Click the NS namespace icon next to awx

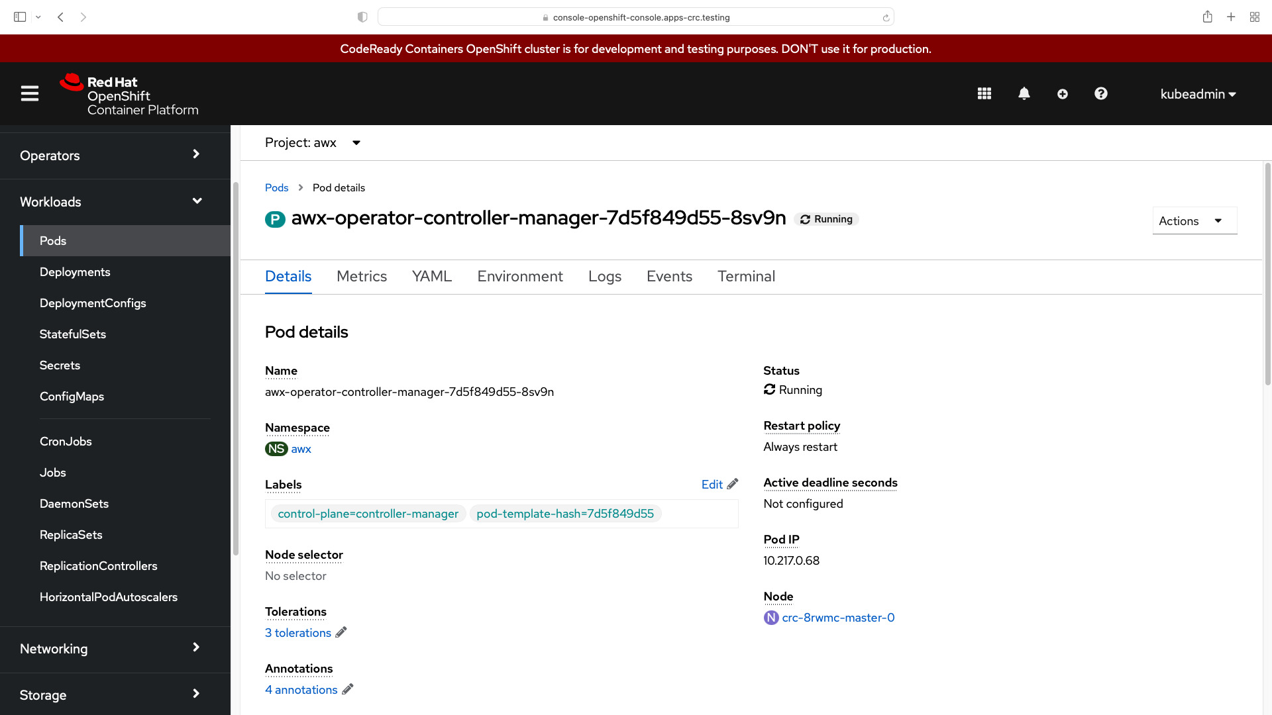pyautogui.click(x=275, y=448)
